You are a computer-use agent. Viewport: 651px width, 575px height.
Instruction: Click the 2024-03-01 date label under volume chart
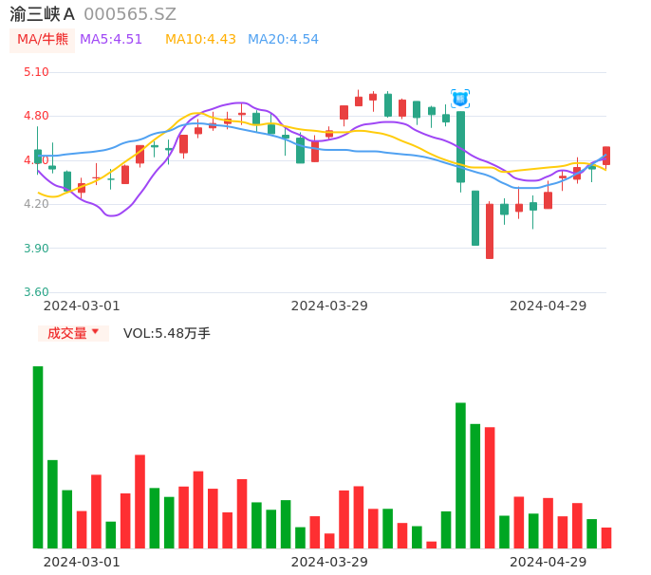(x=82, y=562)
